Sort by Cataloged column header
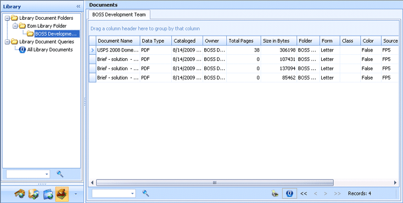The image size is (403, 203). (x=187, y=41)
